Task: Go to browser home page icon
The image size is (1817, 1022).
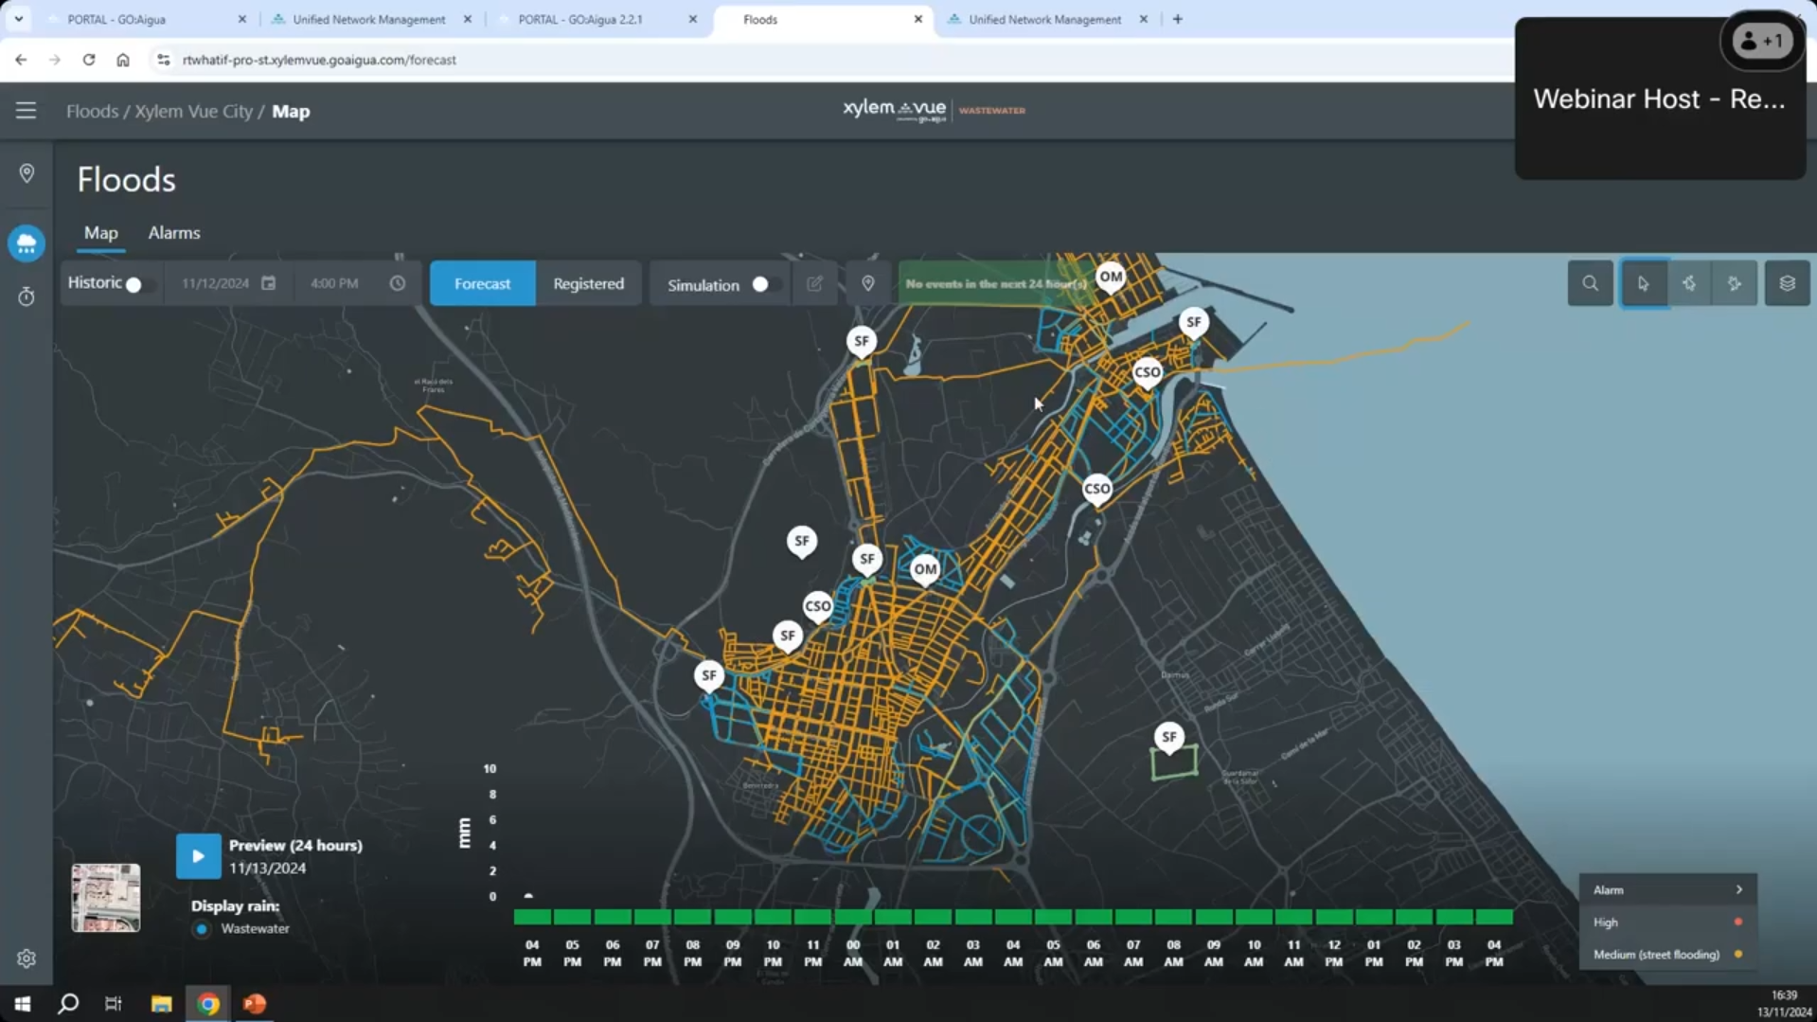Action: click(123, 60)
